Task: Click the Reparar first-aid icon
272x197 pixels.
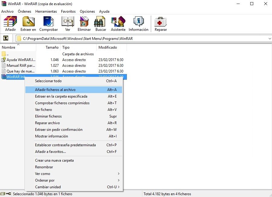Action: click(x=161, y=22)
